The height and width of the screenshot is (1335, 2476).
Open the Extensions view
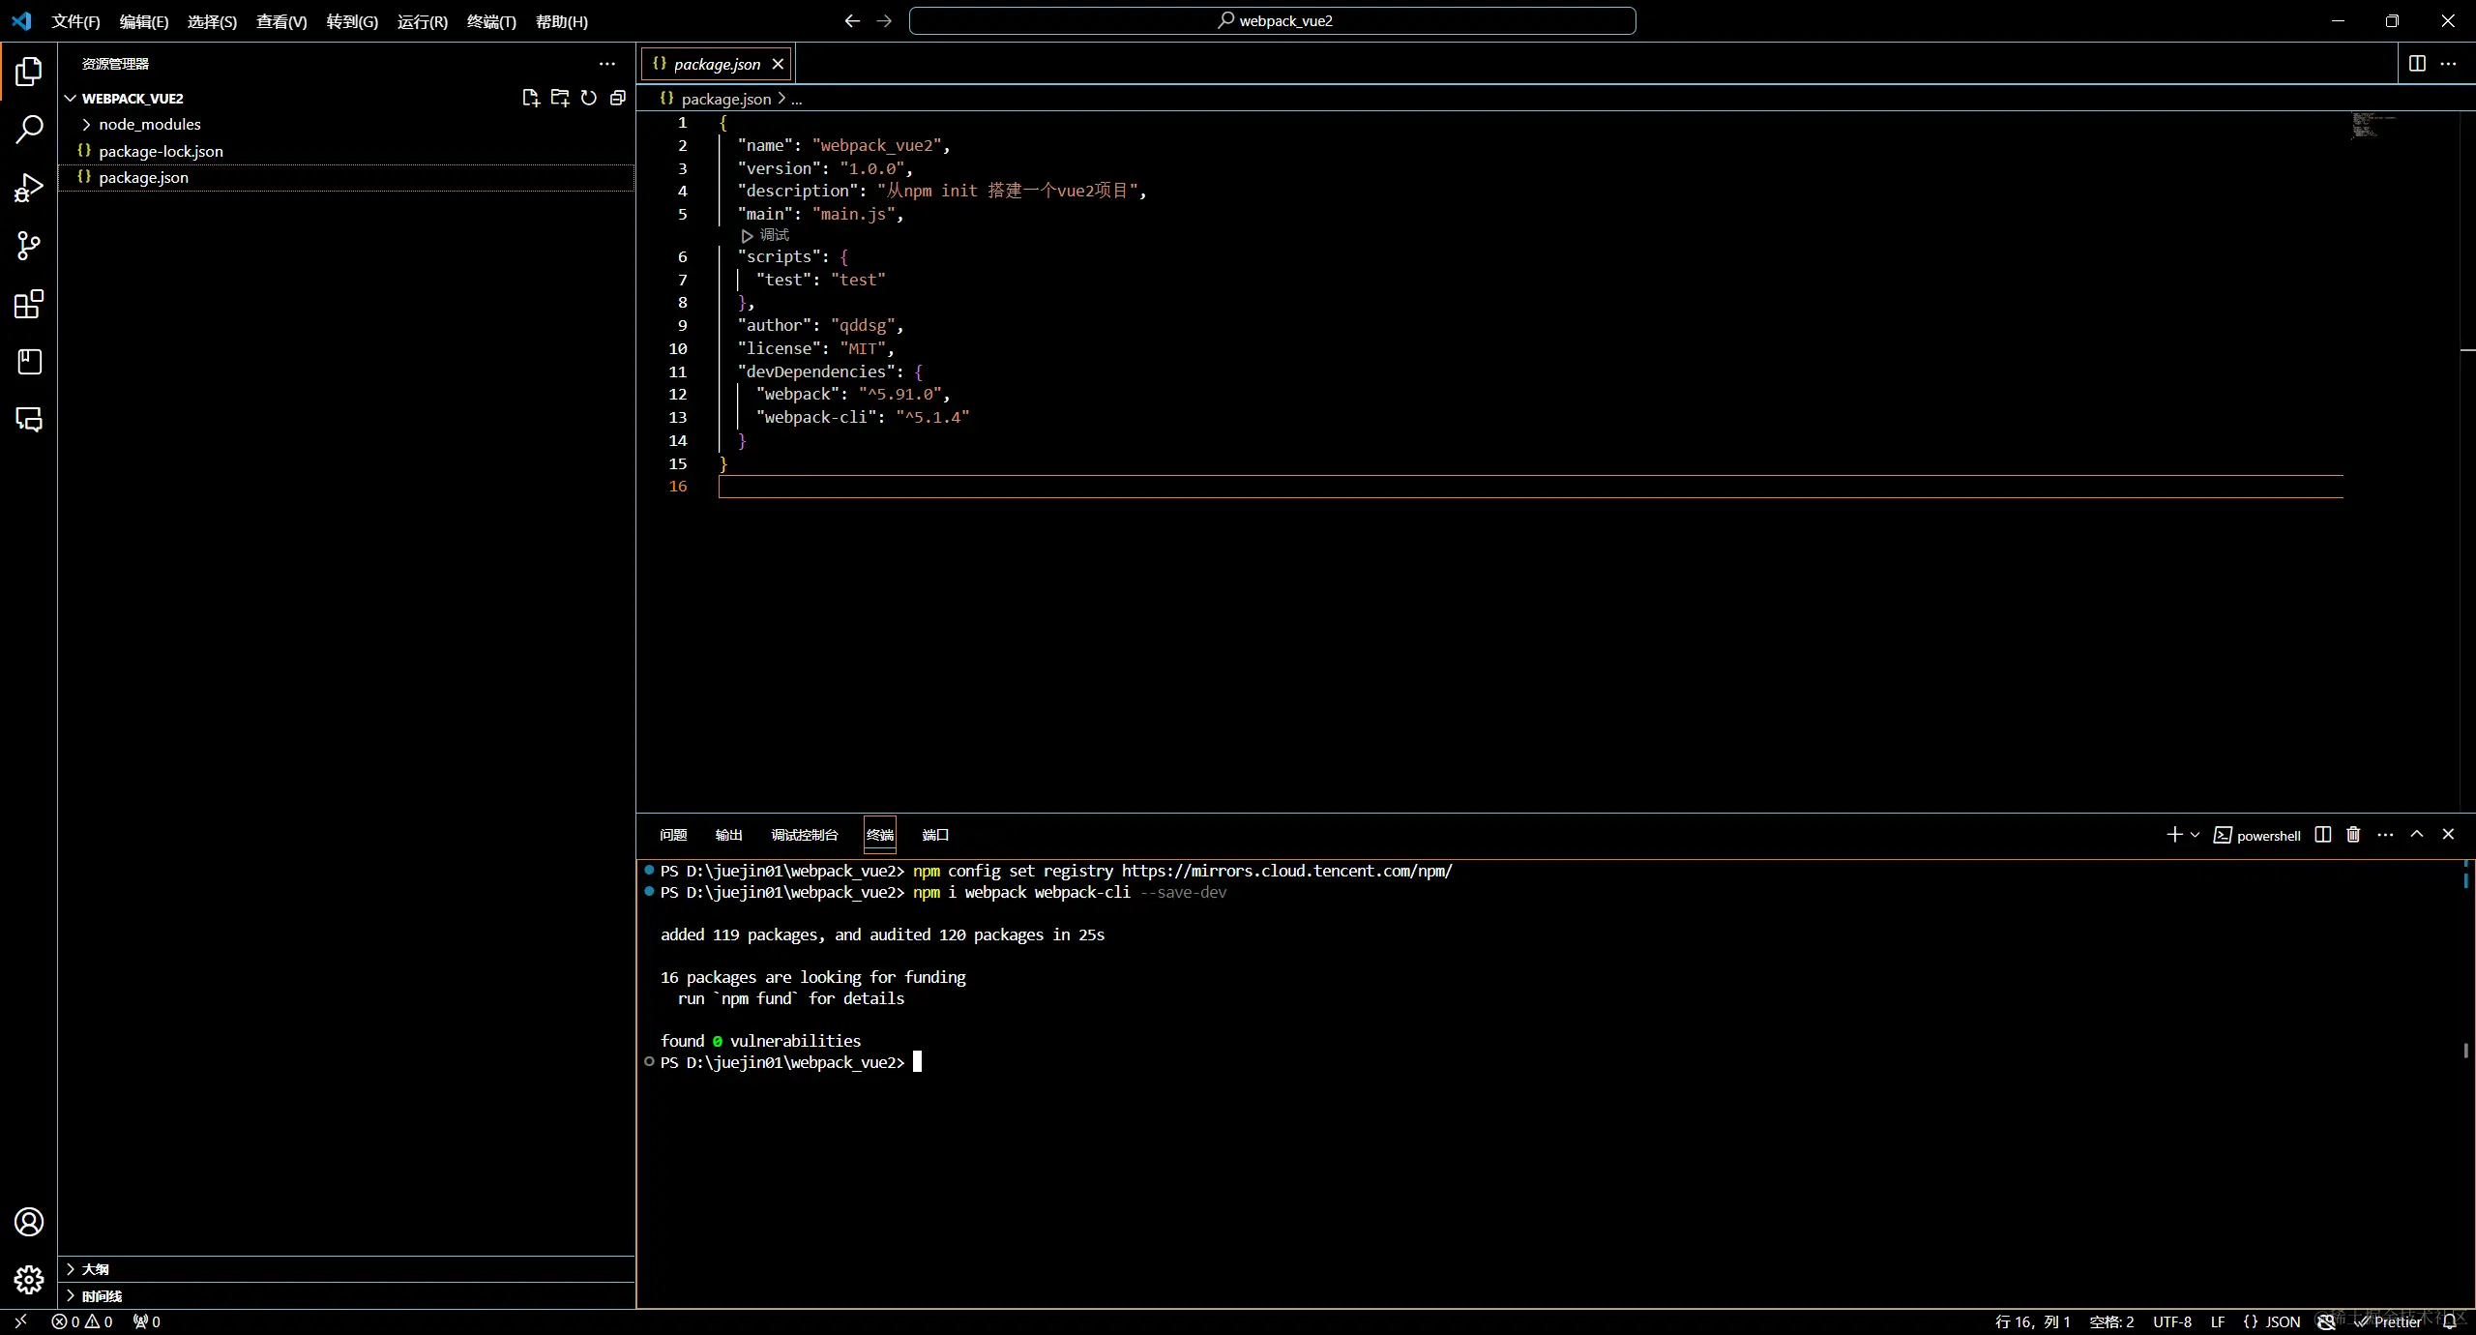(x=29, y=305)
